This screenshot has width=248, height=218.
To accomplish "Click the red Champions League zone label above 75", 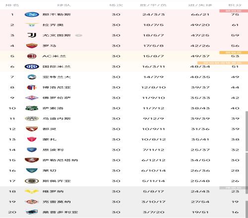I will 233,11.
